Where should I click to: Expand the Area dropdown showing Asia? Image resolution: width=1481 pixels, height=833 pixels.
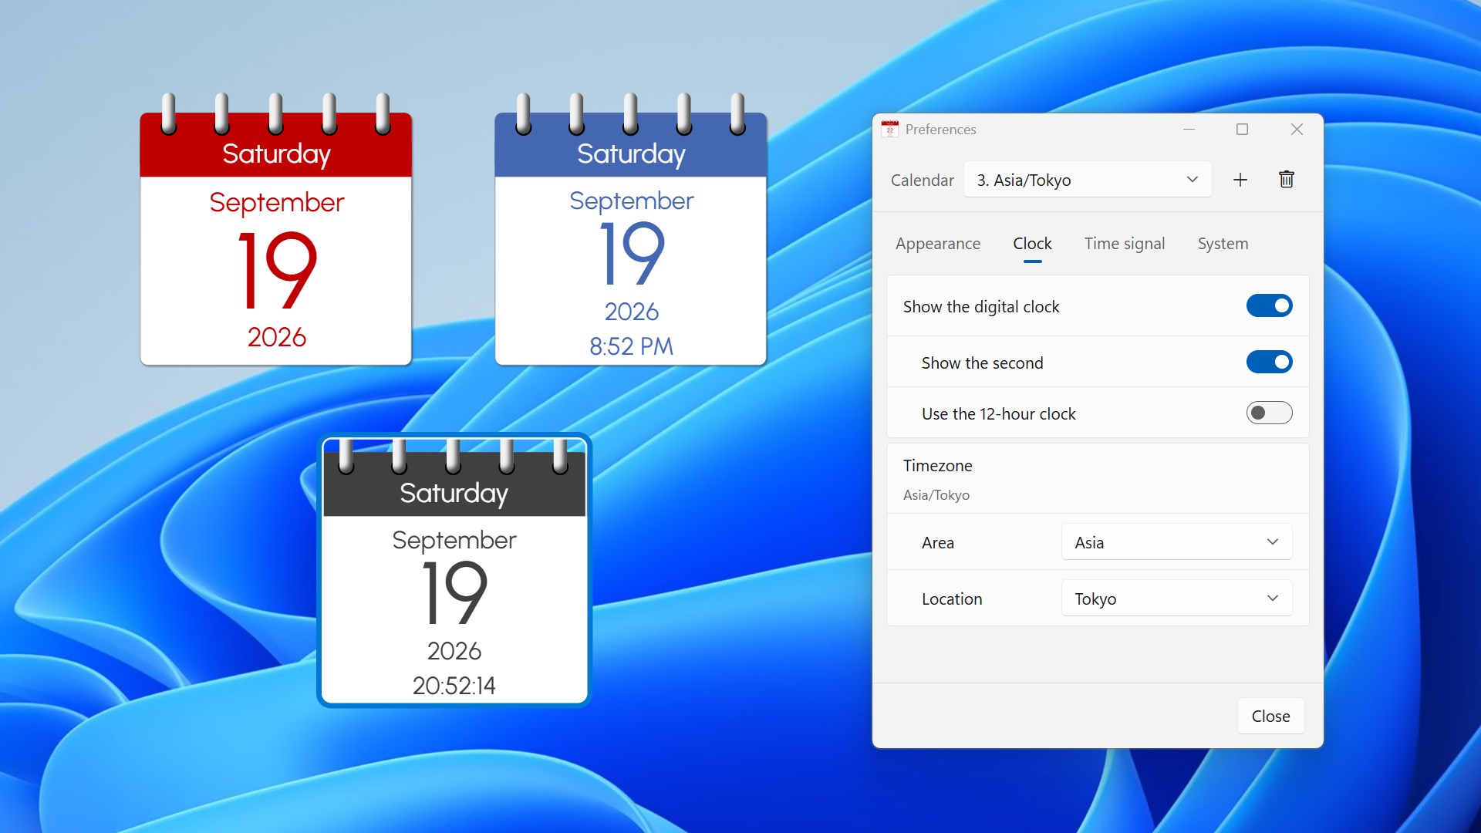click(x=1176, y=542)
